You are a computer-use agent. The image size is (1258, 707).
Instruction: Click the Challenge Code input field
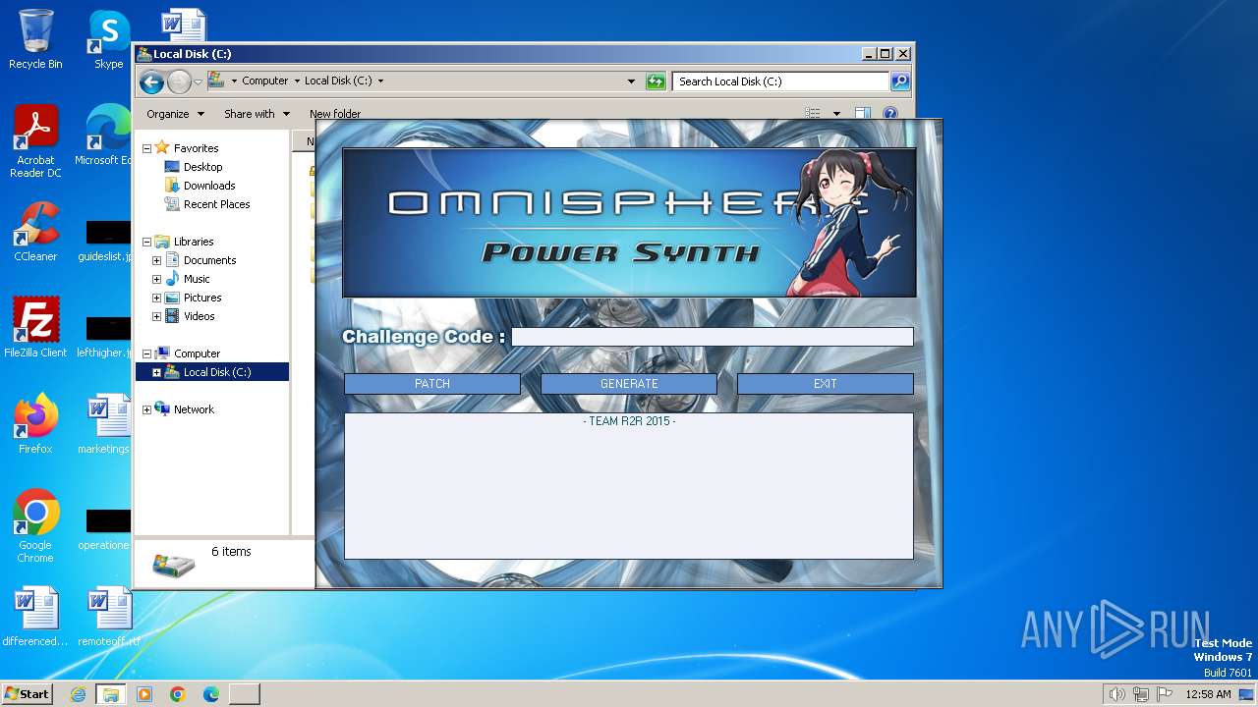713,337
